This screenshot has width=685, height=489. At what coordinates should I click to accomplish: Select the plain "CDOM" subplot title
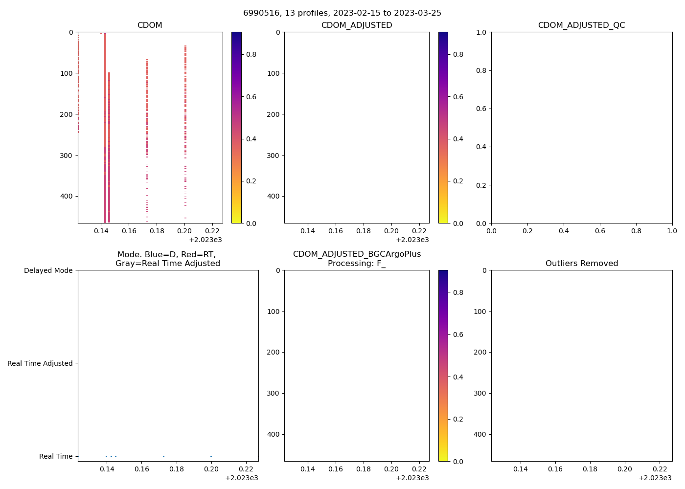click(150, 25)
